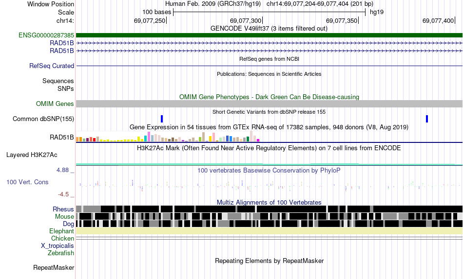Click the 69,077,300 position tick label
Screen dimensions: 463x279
246,20
